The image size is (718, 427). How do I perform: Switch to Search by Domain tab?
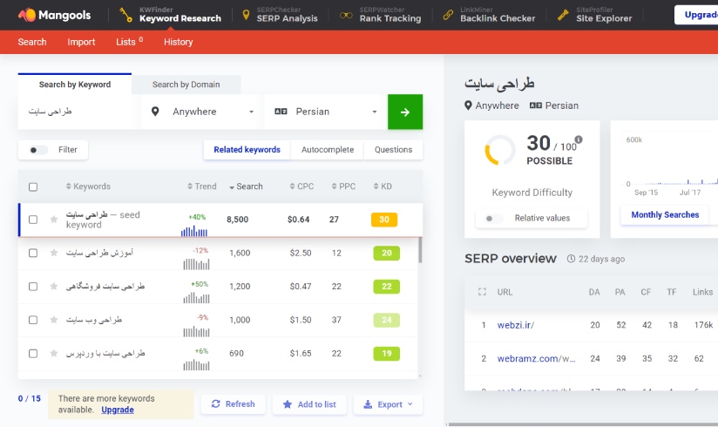coord(186,85)
